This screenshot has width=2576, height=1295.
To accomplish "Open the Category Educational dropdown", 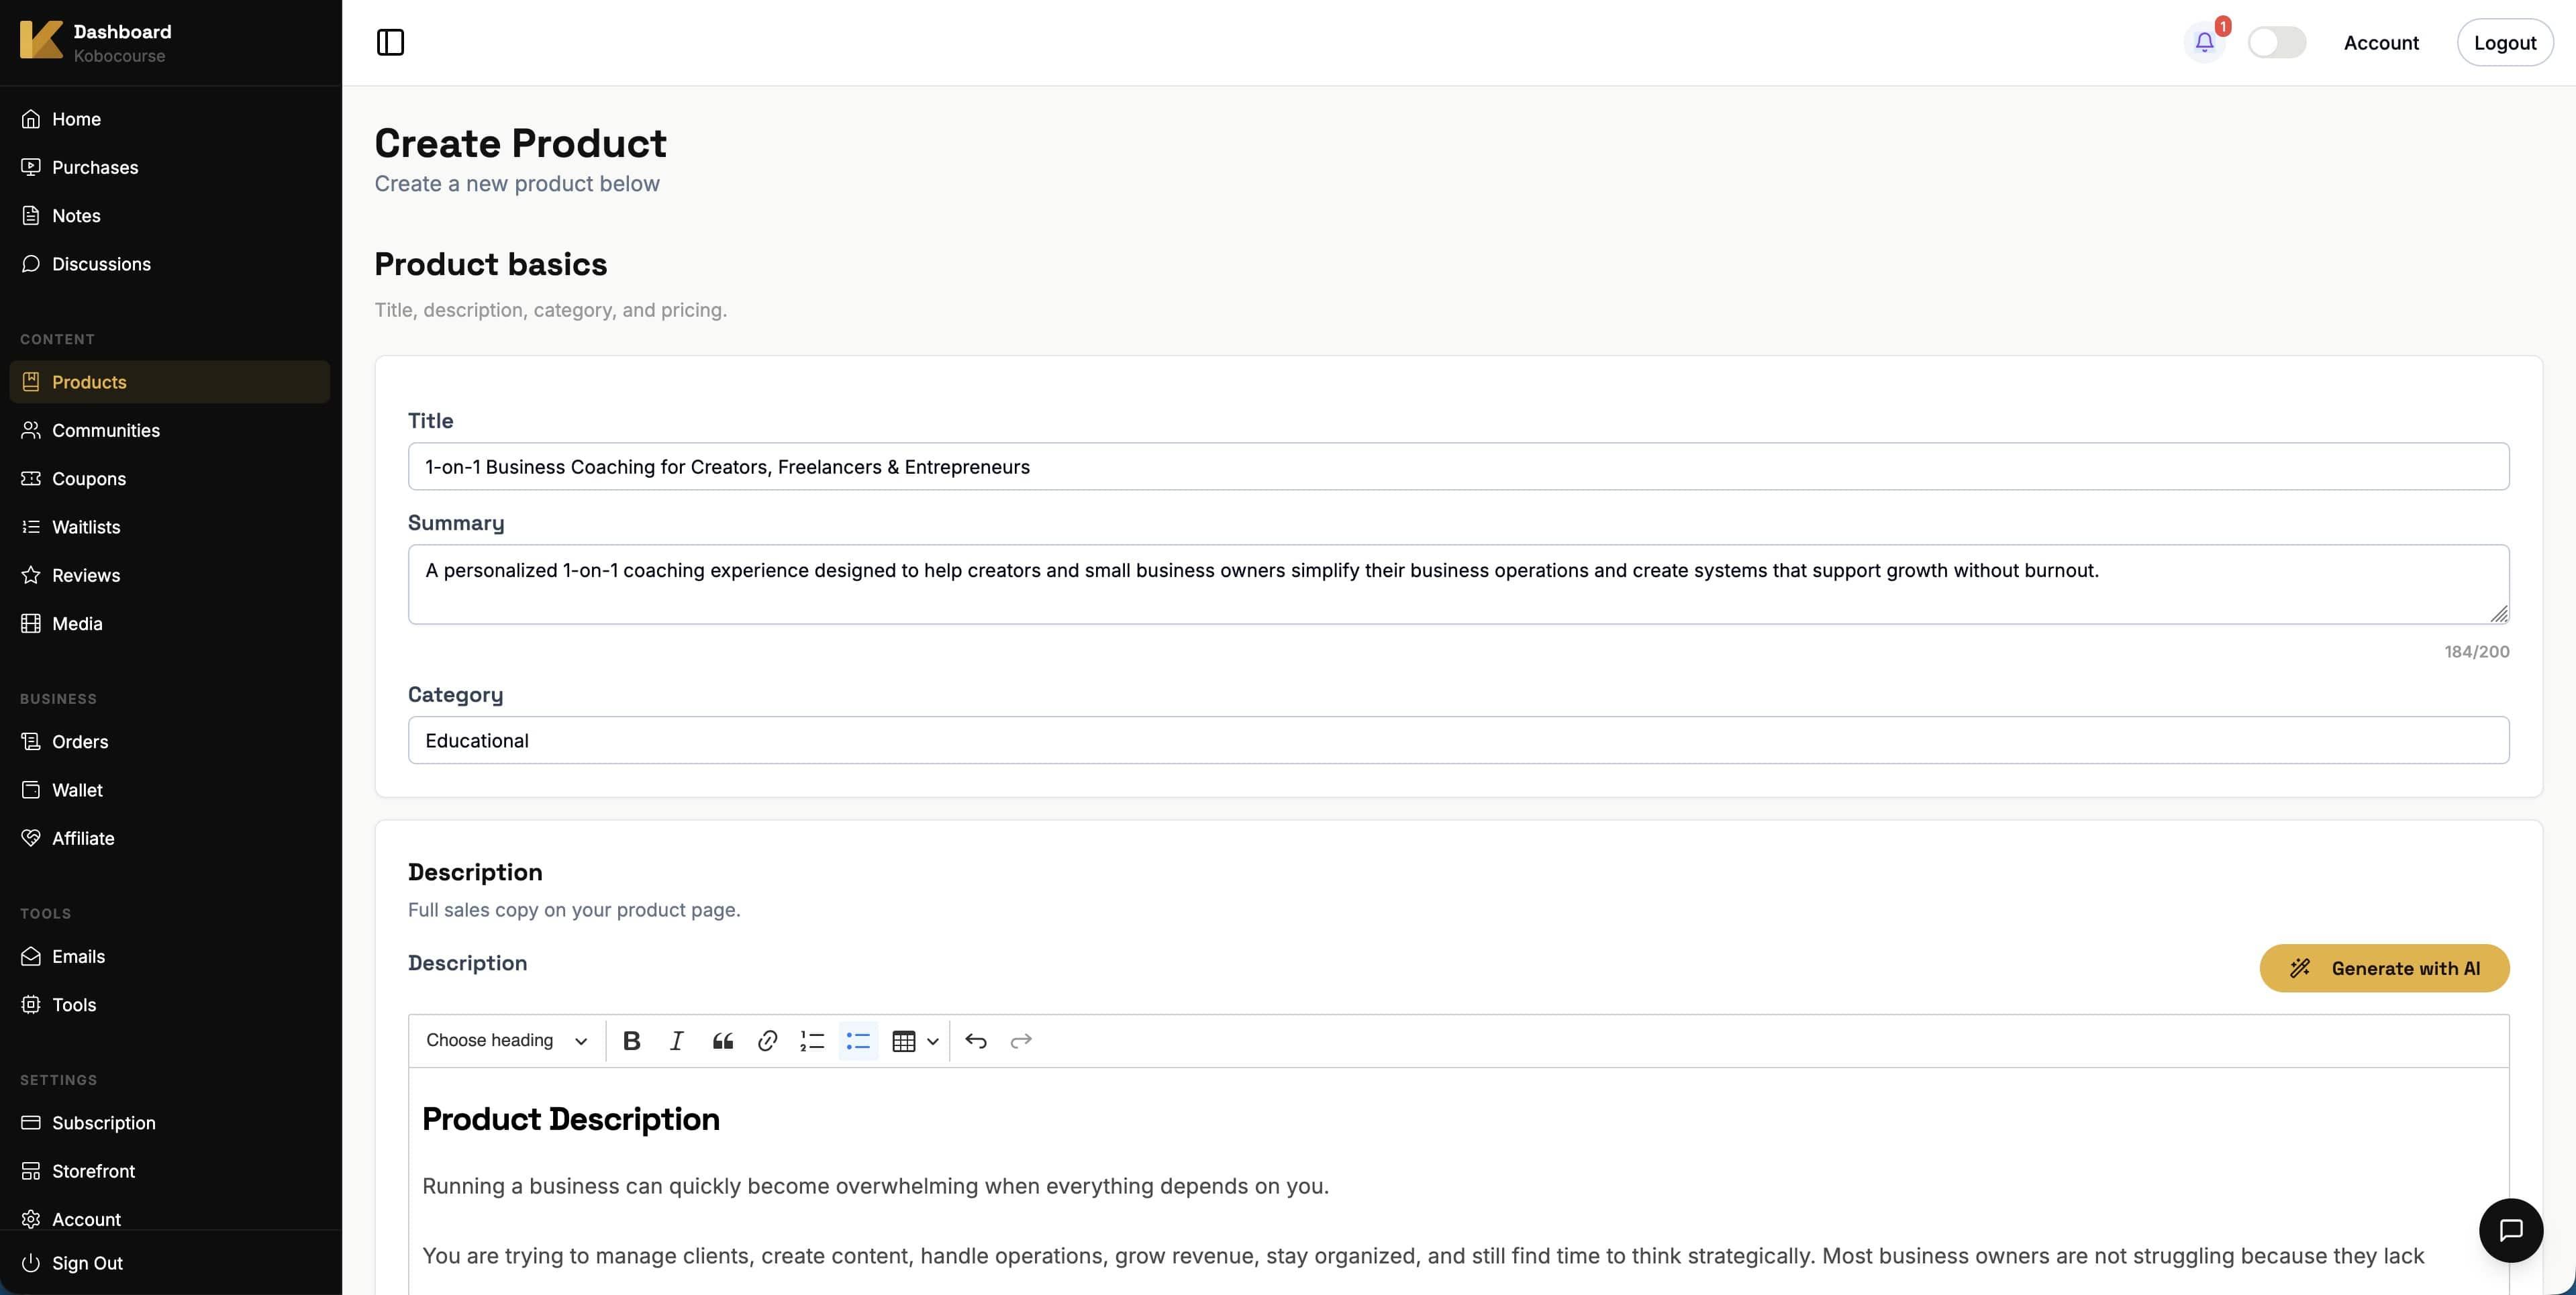I will 1458,741.
